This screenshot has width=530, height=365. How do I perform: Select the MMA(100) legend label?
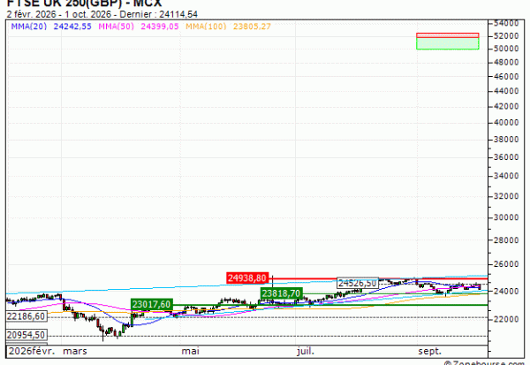tap(206, 27)
